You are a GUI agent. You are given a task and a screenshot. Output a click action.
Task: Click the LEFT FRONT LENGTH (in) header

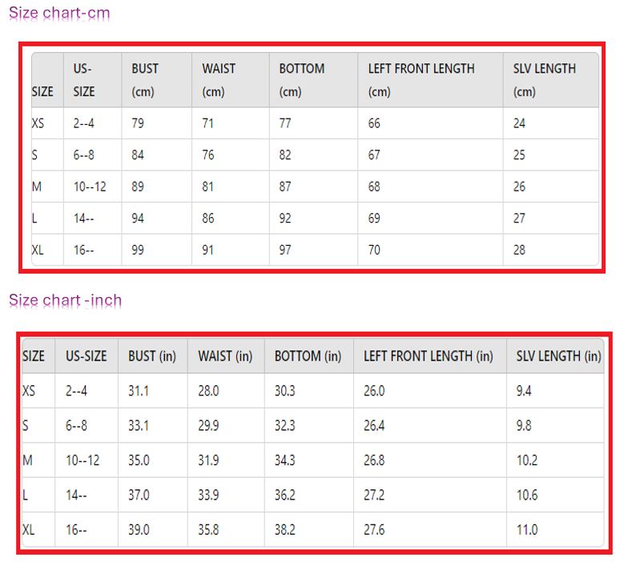point(428,356)
